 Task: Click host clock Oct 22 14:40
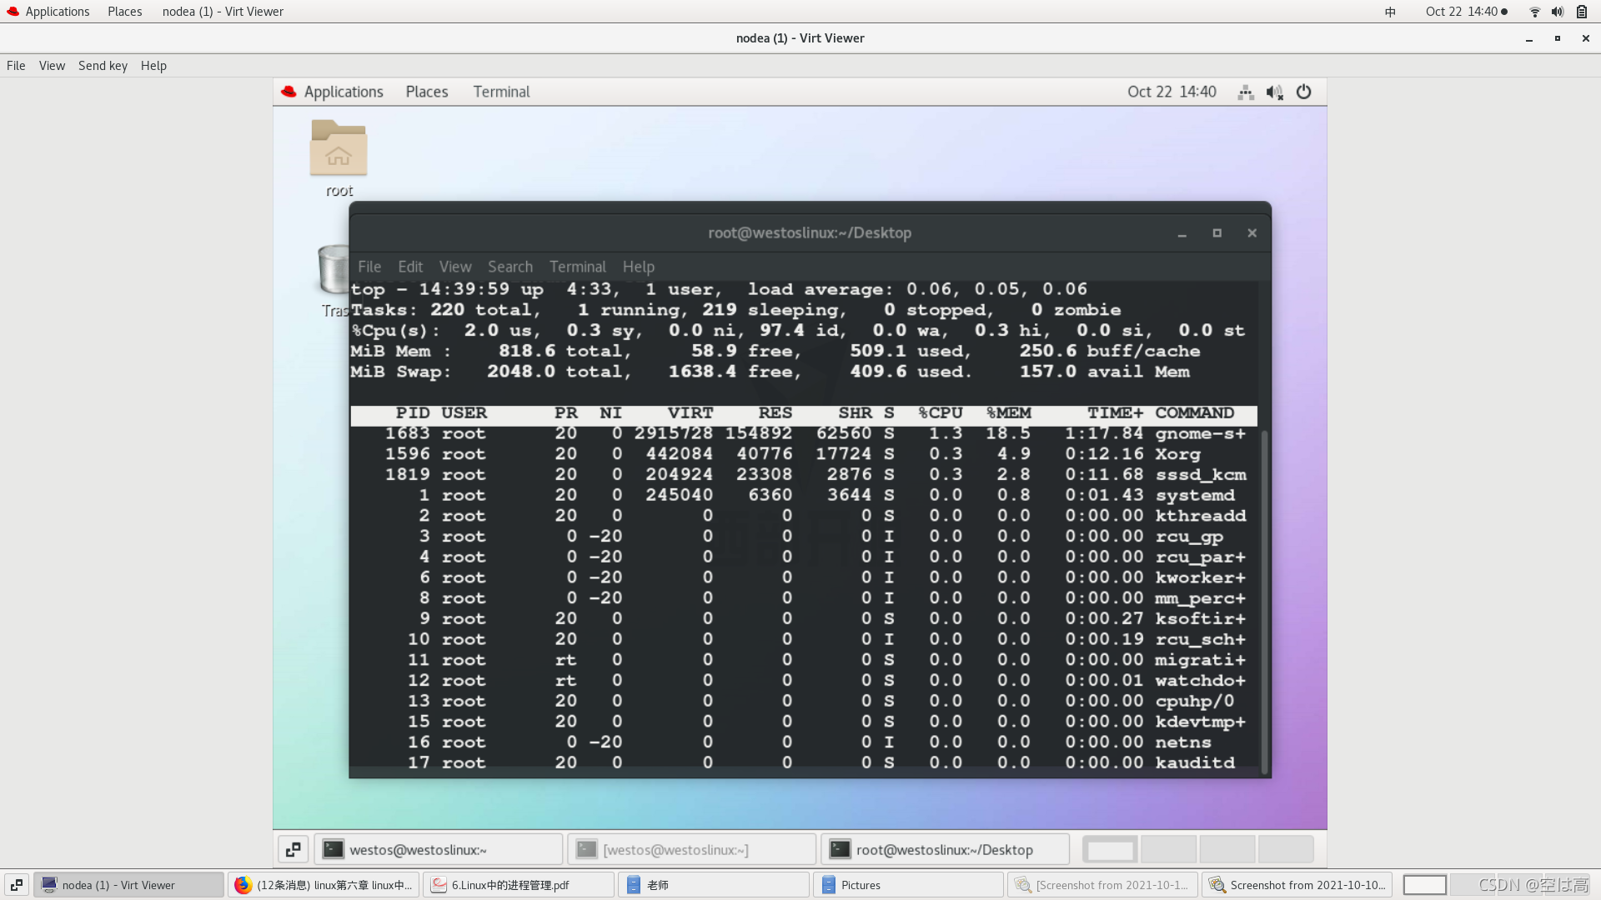coord(1462,12)
